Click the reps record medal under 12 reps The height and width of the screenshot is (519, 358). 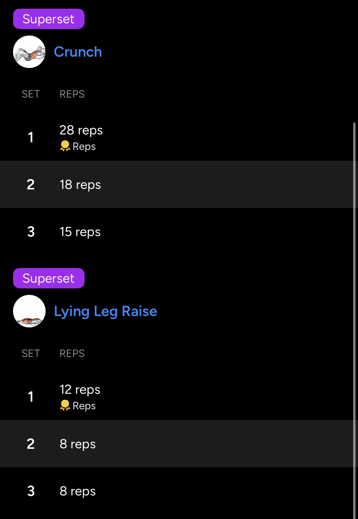(65, 405)
